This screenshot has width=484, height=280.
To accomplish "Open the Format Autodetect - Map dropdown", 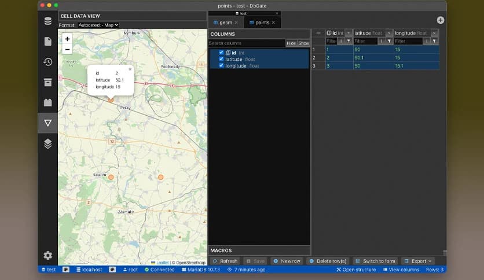I will [98, 25].
